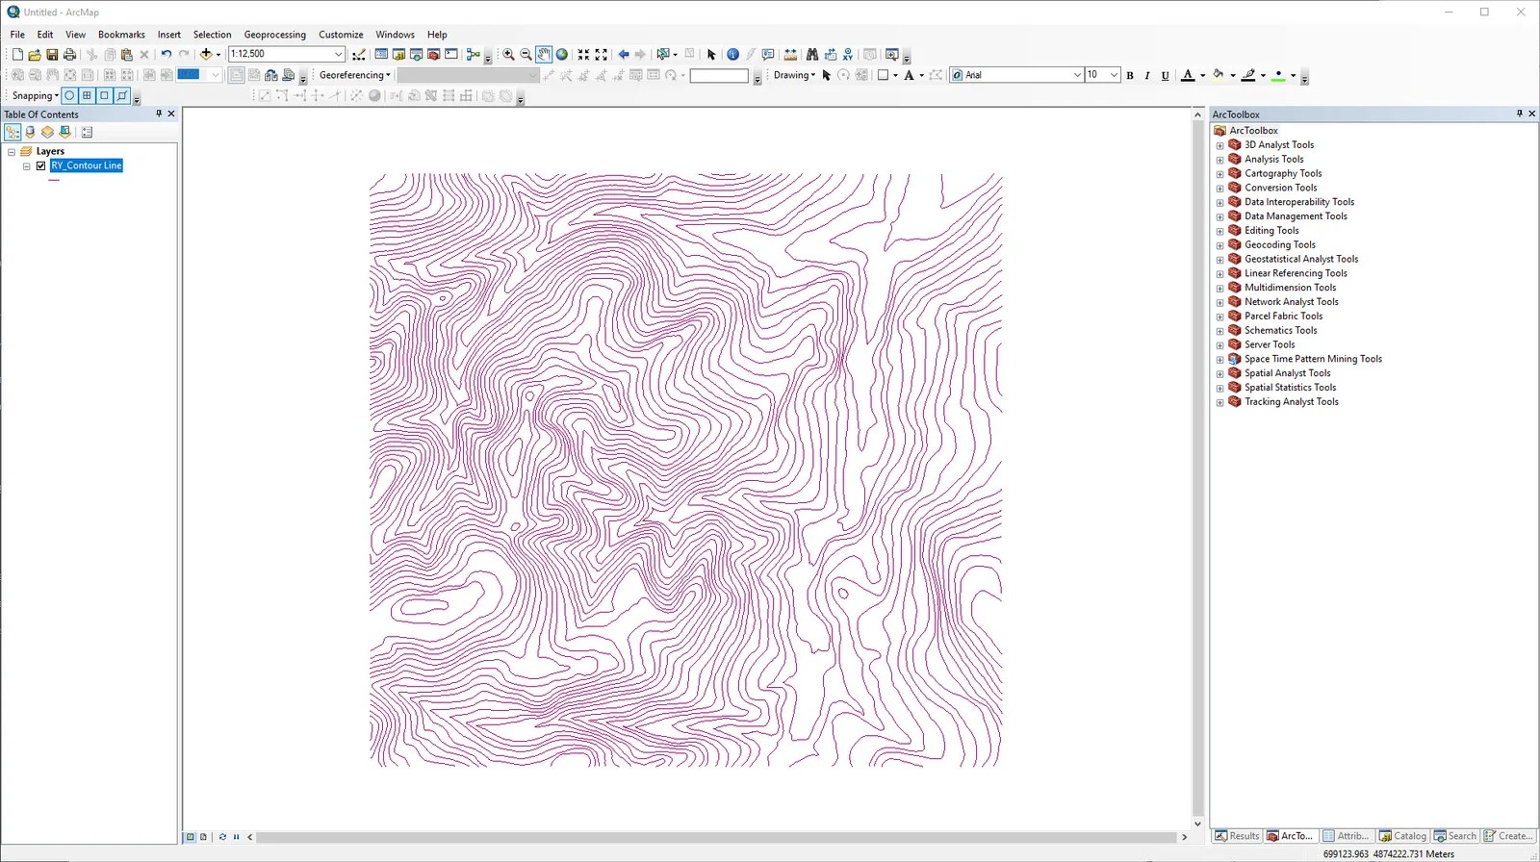Switch TOC to List By Source
The height and width of the screenshot is (862, 1540).
[30, 132]
